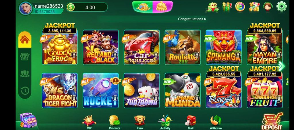
Task: Open the player avatar profile picture
Action: [26, 8]
